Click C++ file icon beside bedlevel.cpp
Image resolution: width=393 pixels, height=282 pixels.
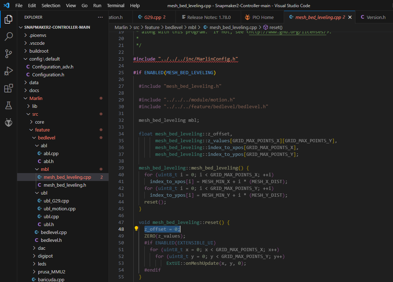37,232
